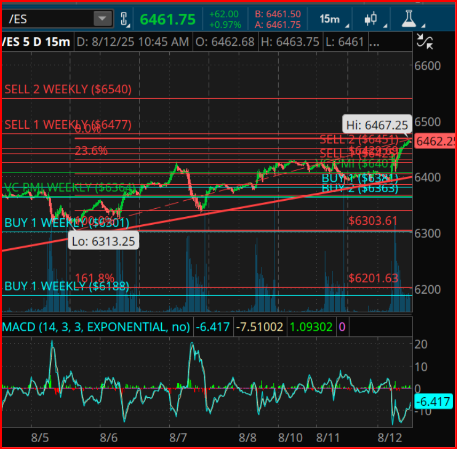Screen dimensions: 457x449
Task: Click the 8/6 date on time axis
Action: tap(109, 438)
